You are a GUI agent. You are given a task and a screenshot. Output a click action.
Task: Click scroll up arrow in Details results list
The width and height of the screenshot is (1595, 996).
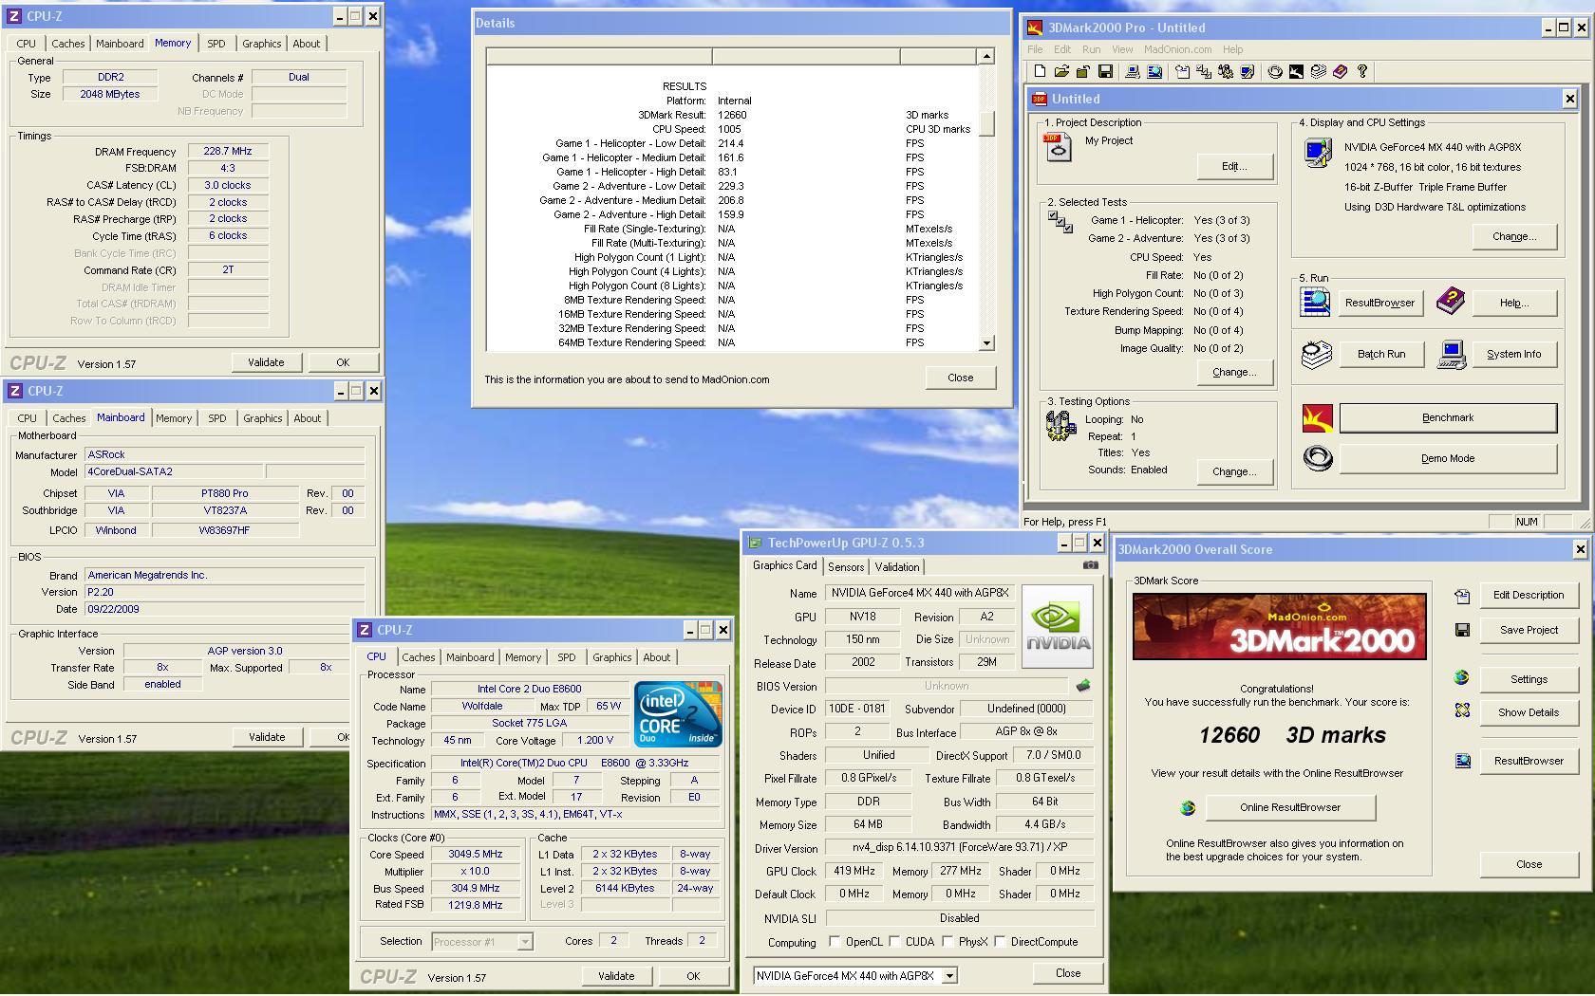[986, 56]
